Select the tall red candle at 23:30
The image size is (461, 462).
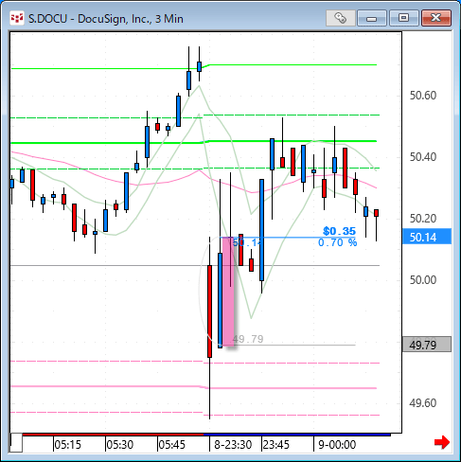click(209, 311)
